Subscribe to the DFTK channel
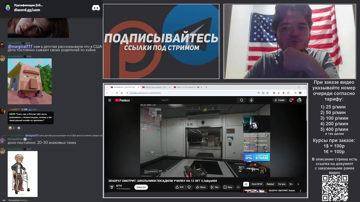 click(141, 187)
